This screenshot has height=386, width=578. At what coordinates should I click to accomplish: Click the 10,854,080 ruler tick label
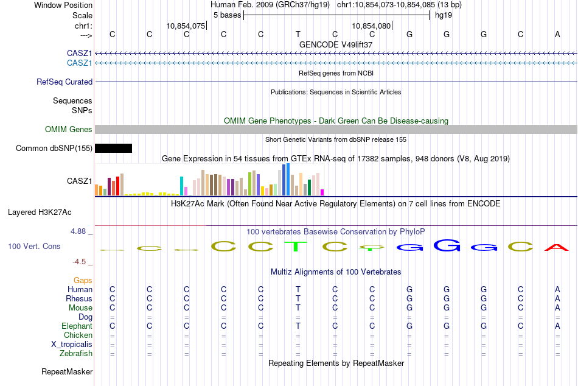tap(371, 26)
